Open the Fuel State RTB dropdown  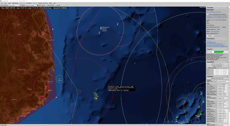pos(223,115)
